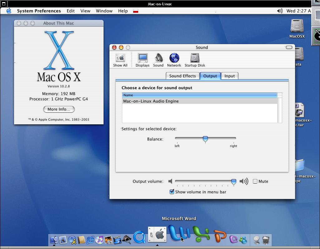Select Mac-on-Linux Audio Engine device row

[x=200, y=101]
